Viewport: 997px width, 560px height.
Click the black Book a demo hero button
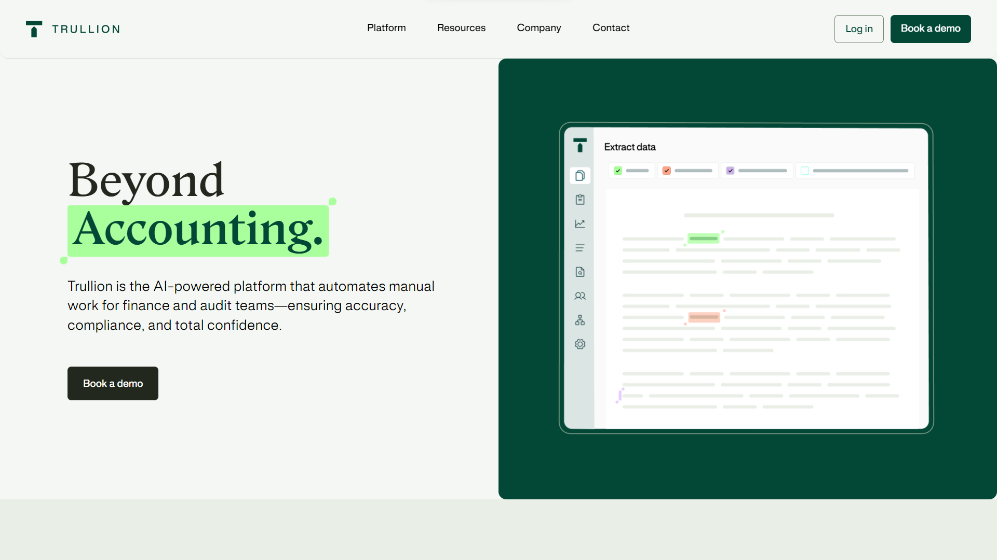113,383
